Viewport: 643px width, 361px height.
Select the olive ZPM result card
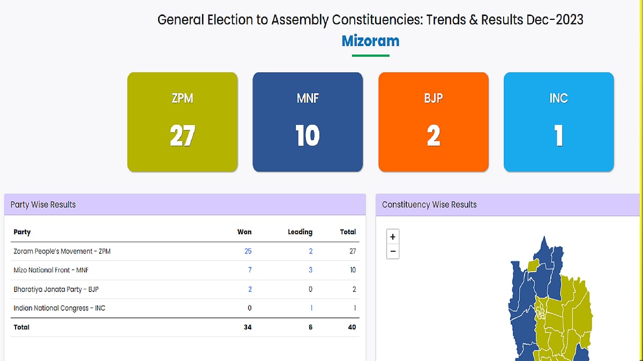(182, 122)
